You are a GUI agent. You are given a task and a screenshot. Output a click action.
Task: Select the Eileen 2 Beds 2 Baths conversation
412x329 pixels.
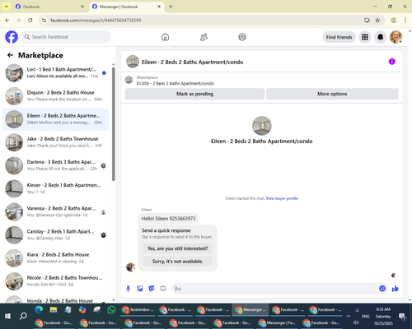[x=55, y=119]
